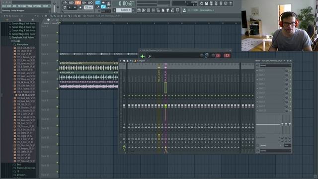Screen dimensions: 318x179
Task: Mute playlist Track 1 green toggle
Action: (57, 32)
